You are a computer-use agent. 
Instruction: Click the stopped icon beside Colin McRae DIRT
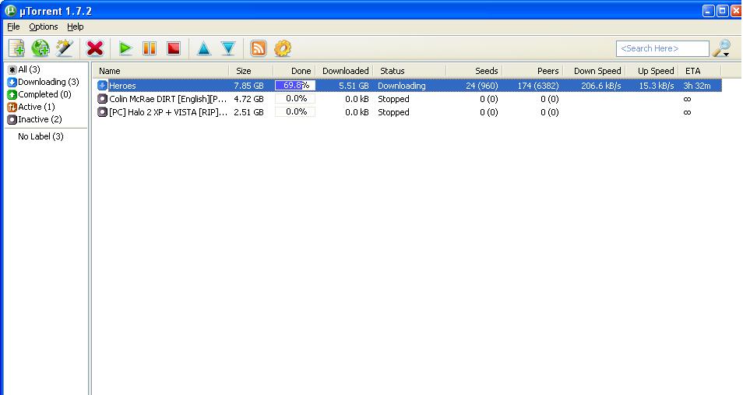point(102,99)
